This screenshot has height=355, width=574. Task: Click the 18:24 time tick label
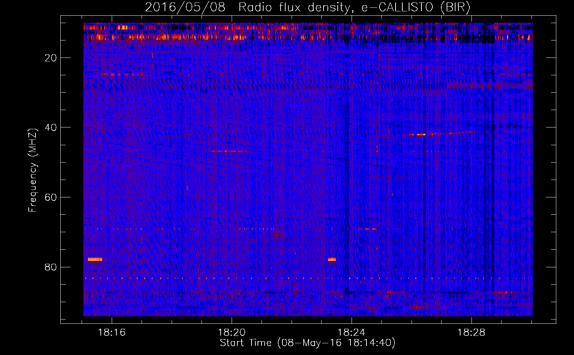pyautogui.click(x=351, y=333)
